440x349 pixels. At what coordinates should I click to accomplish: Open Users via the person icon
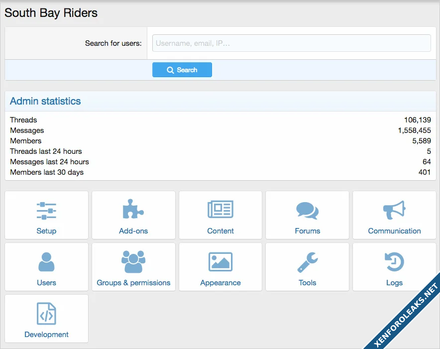(x=46, y=262)
